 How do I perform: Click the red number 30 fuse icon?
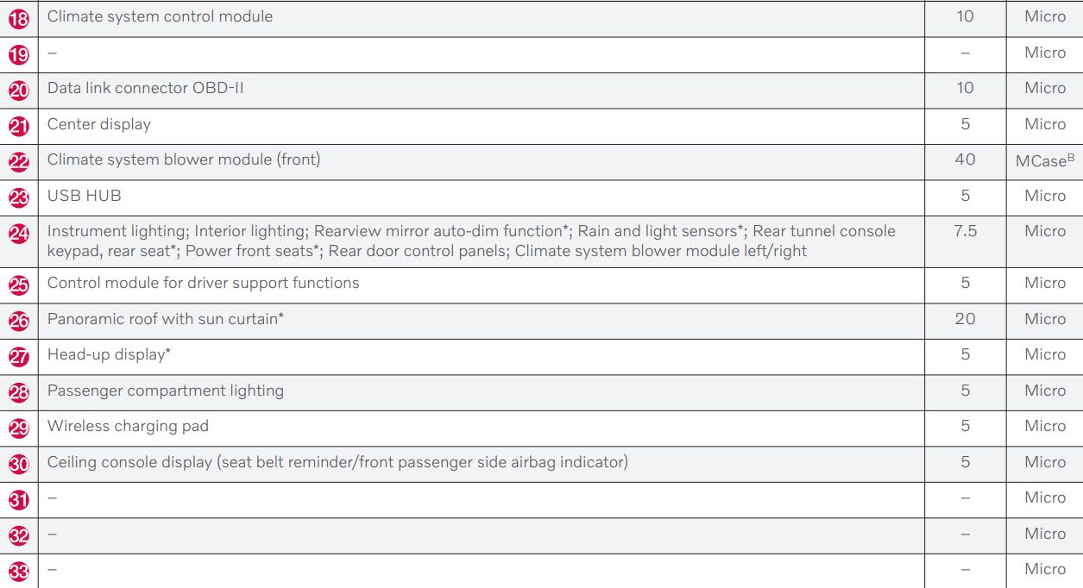(19, 464)
